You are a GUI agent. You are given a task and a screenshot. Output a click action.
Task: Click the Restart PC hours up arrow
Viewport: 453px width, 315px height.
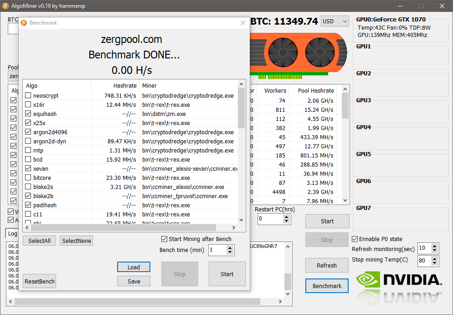[x=286, y=216]
